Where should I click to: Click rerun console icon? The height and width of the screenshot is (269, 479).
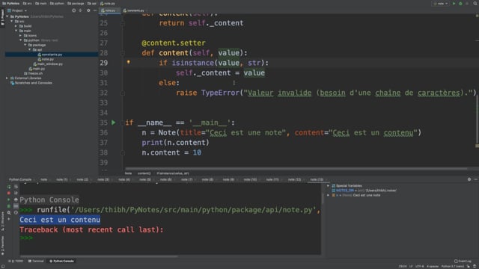pyautogui.click(x=9, y=187)
